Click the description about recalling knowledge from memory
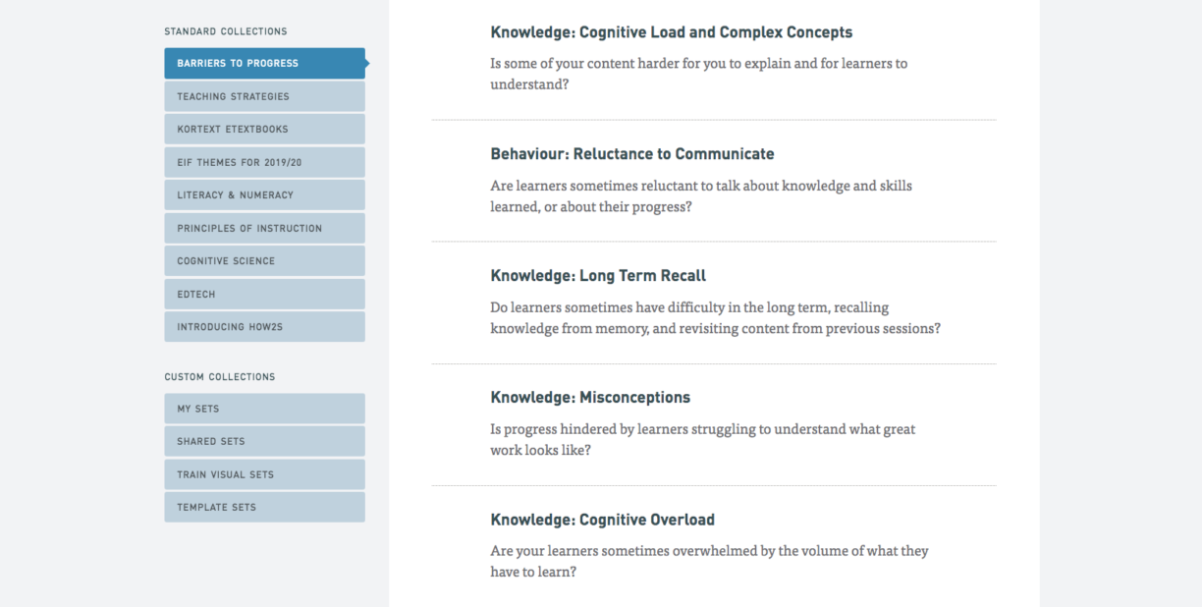This screenshot has width=1202, height=607. point(715,318)
